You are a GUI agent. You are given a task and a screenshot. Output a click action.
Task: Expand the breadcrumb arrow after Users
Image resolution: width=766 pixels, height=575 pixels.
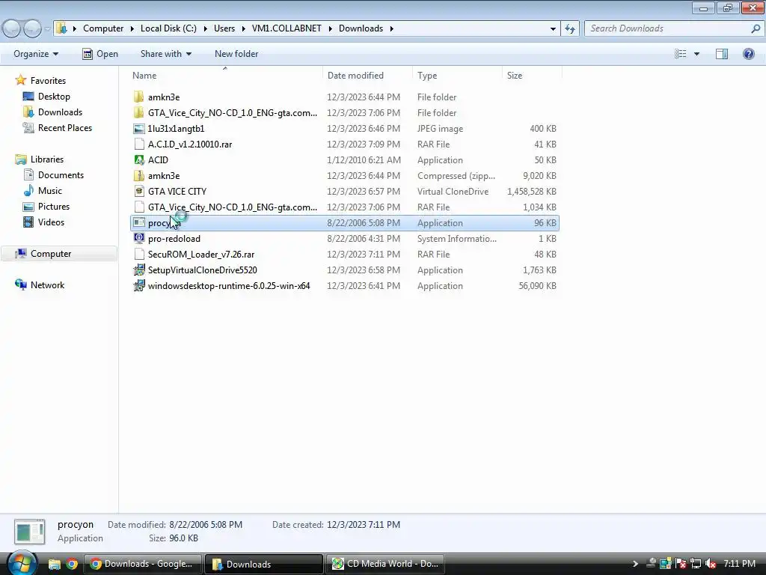tap(243, 29)
